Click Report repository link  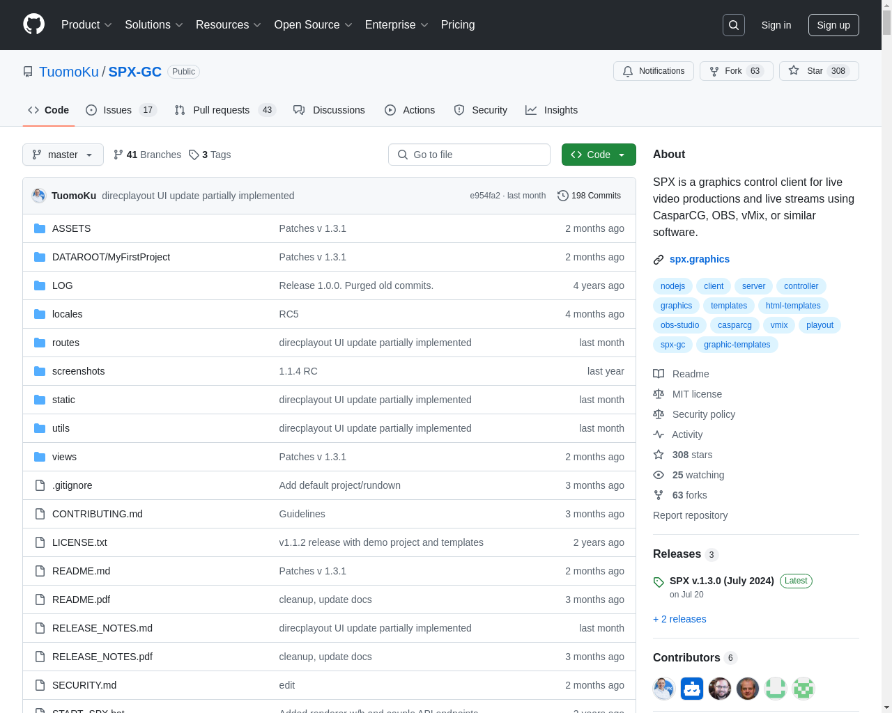pos(690,515)
